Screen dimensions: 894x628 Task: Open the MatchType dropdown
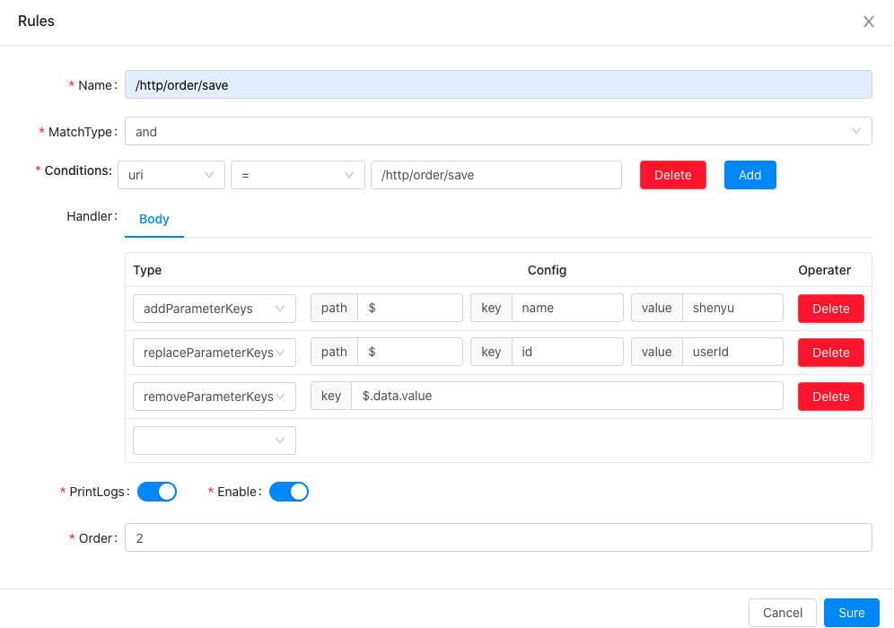[x=497, y=131]
